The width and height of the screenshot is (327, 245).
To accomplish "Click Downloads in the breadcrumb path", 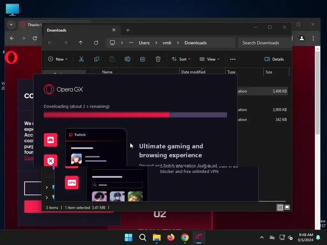I will pyautogui.click(x=196, y=43).
